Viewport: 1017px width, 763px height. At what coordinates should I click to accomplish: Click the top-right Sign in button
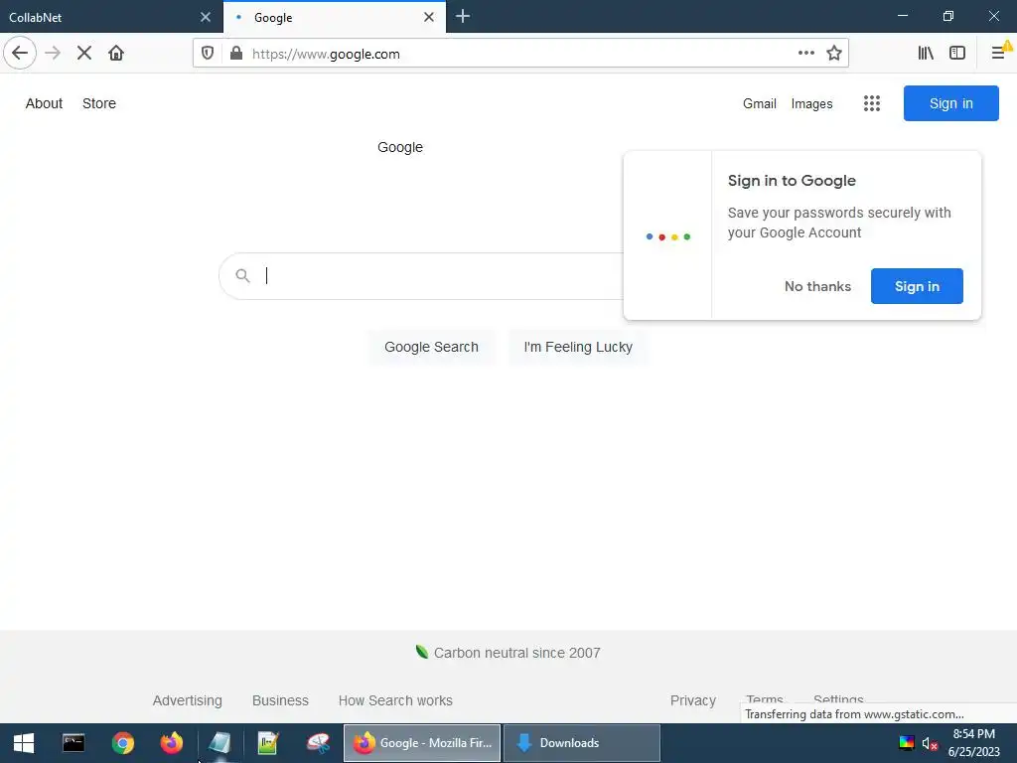950,103
